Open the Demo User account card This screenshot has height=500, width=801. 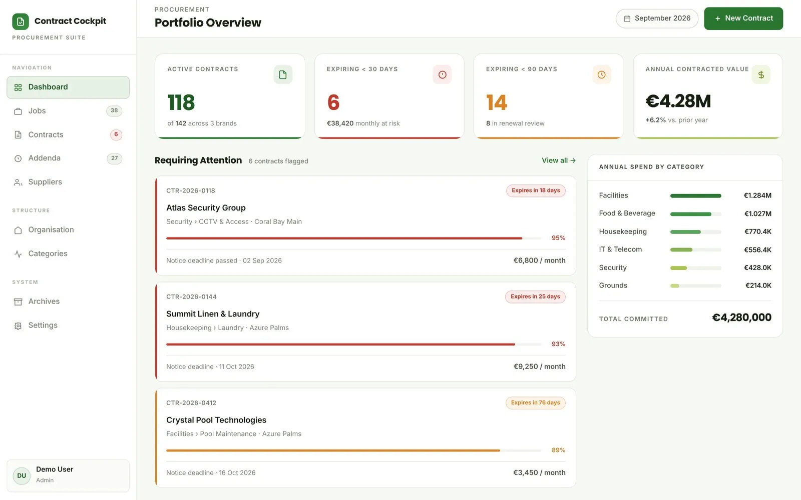tap(68, 475)
